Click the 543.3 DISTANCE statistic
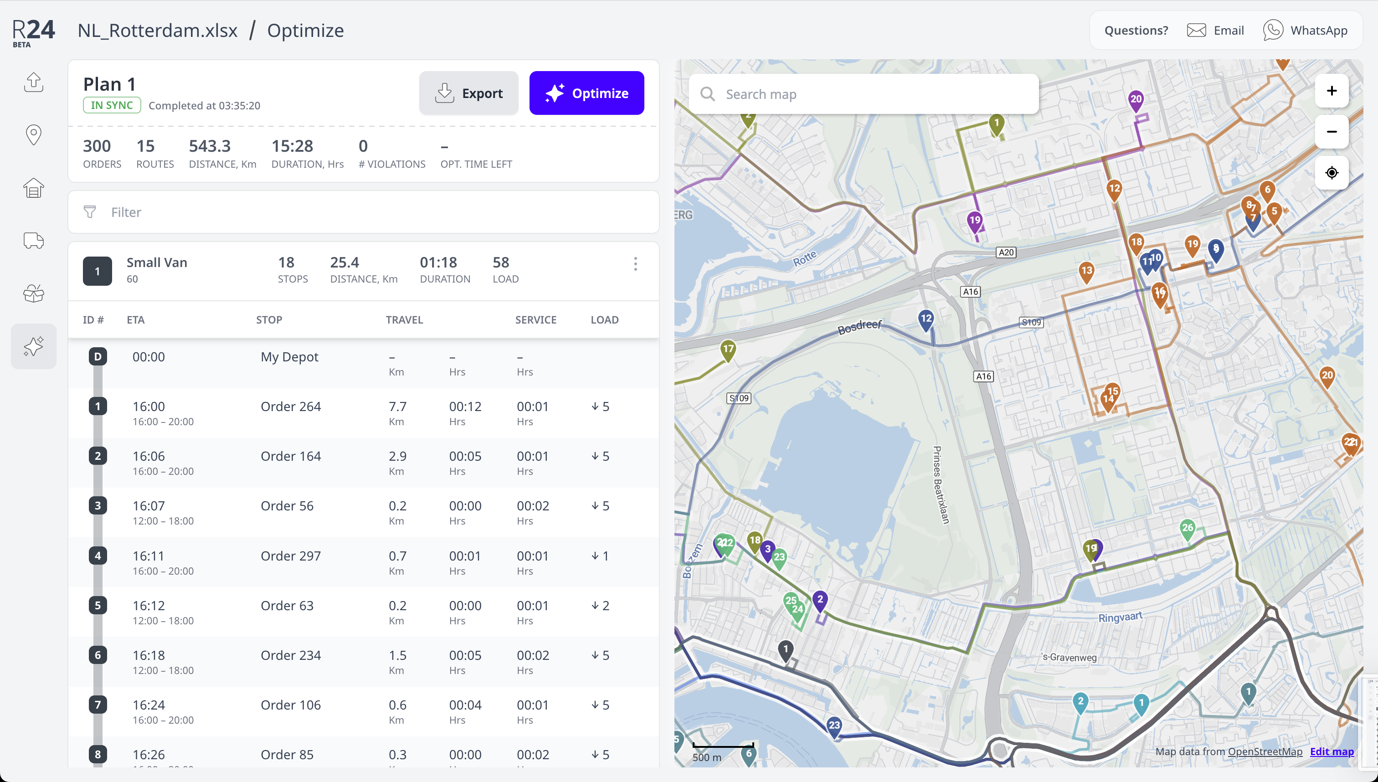 pyautogui.click(x=222, y=154)
